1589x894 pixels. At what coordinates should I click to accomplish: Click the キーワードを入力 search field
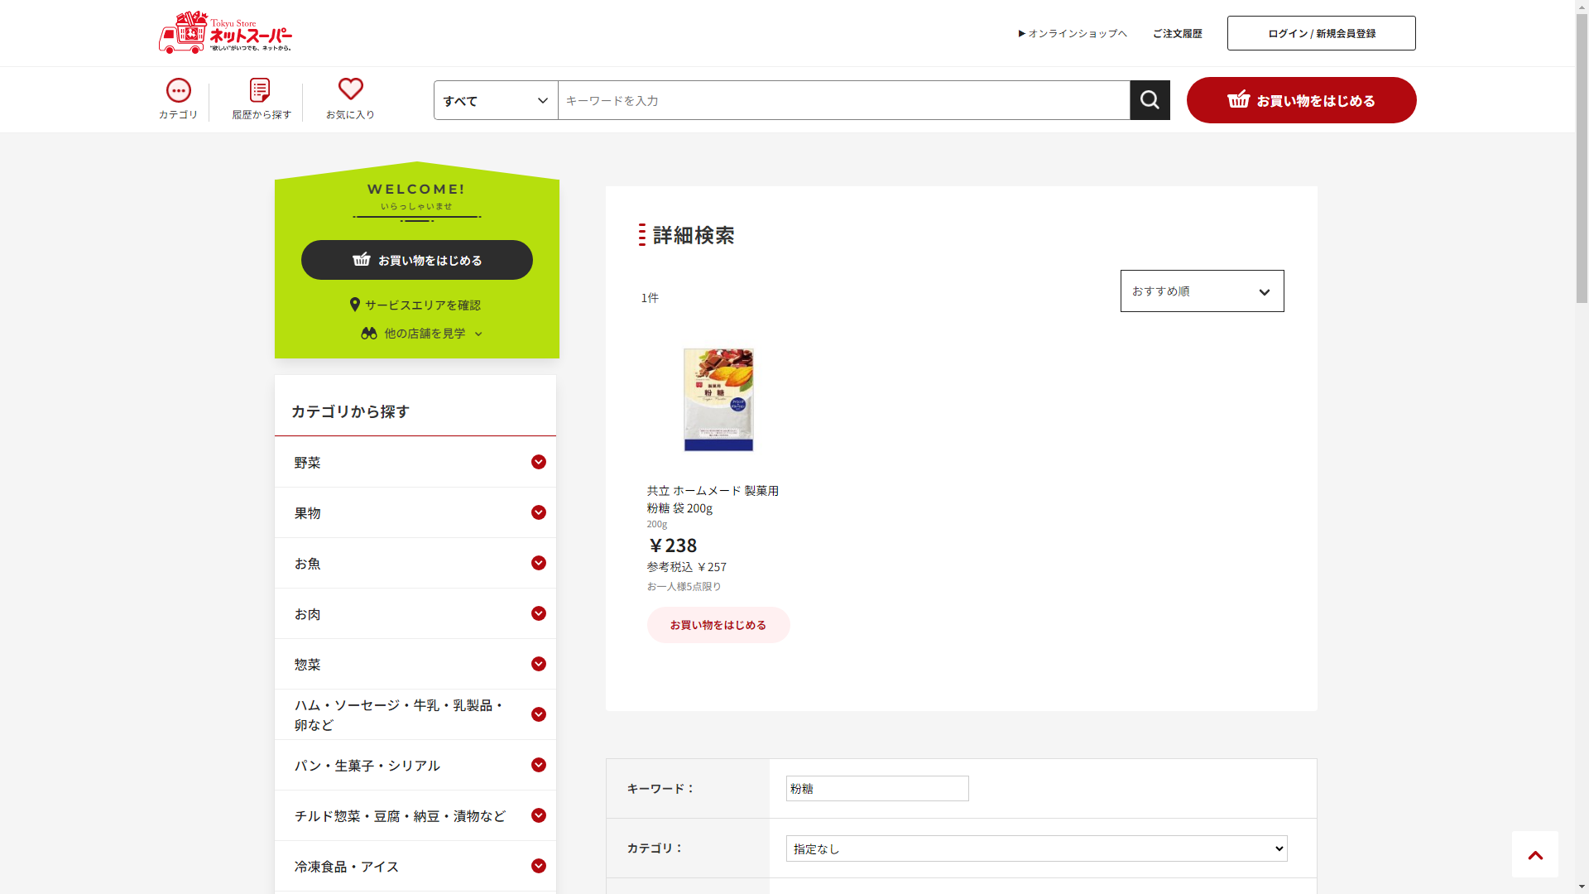coord(843,100)
